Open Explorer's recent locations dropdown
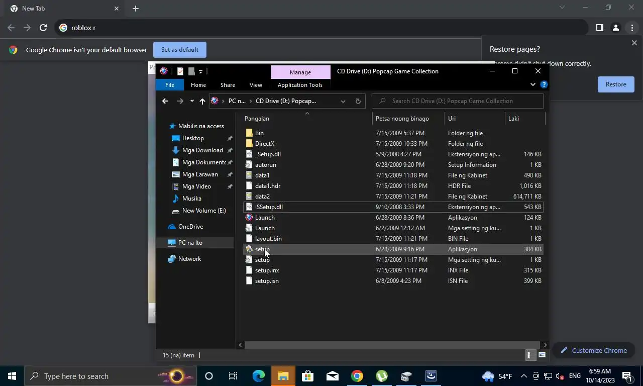643x386 pixels. click(x=192, y=101)
